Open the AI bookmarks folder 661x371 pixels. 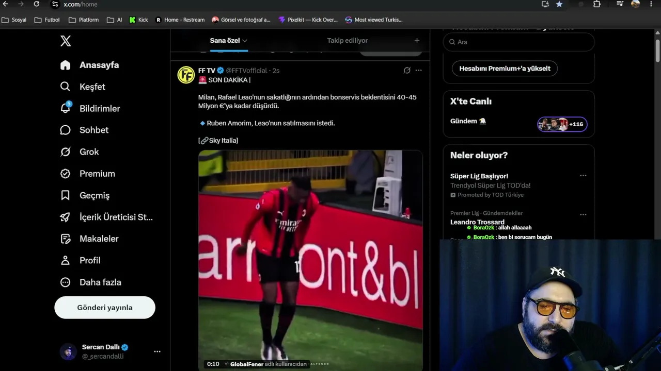115,20
